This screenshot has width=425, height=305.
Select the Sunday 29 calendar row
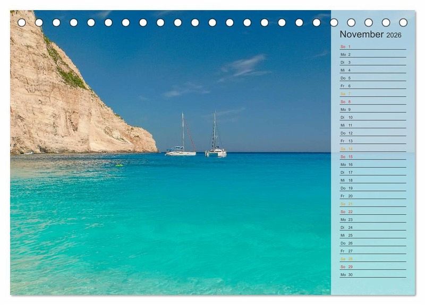372,266
